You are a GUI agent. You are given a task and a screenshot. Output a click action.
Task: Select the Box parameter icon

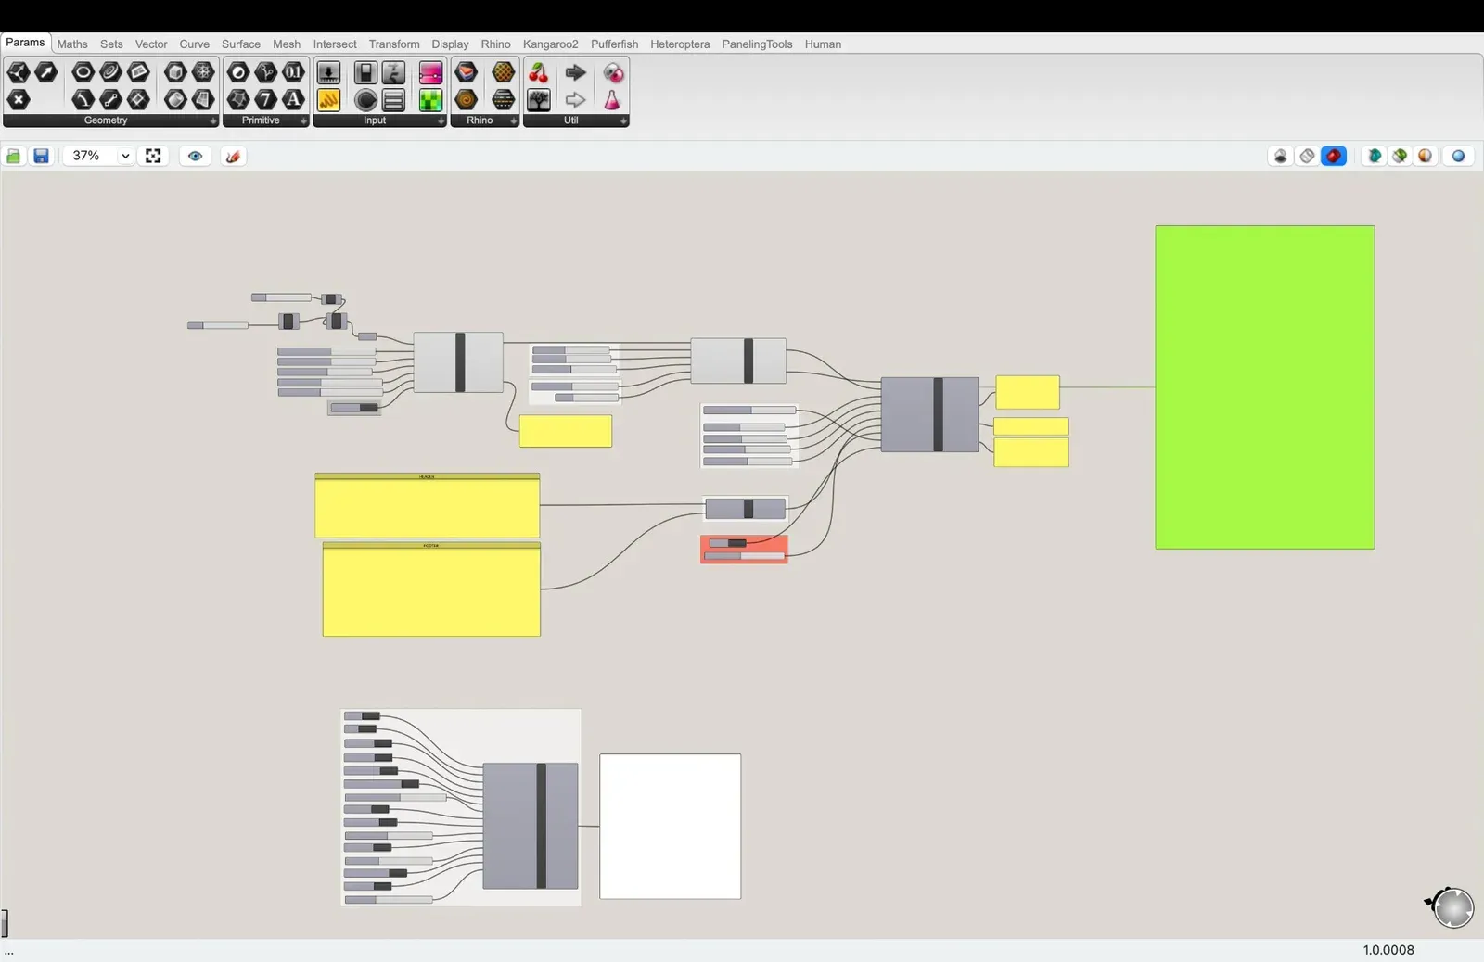pyautogui.click(x=175, y=72)
